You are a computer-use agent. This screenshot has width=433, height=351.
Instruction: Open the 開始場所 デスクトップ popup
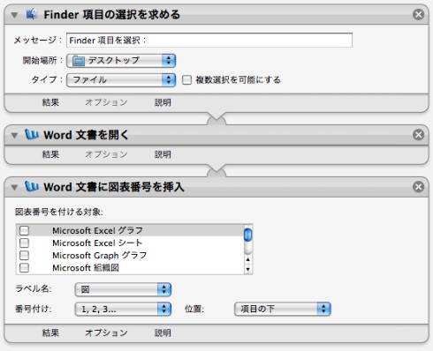pyautogui.click(x=121, y=61)
